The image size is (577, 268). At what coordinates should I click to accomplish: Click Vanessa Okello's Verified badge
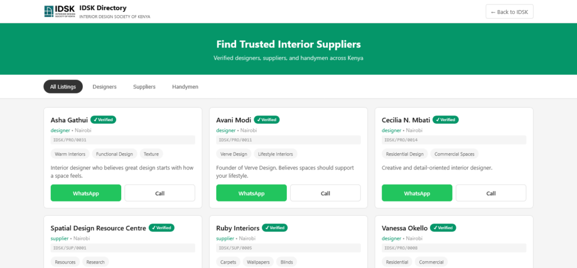(443, 227)
